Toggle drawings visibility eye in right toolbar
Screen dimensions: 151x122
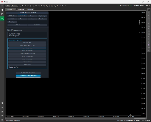tap(149, 48)
